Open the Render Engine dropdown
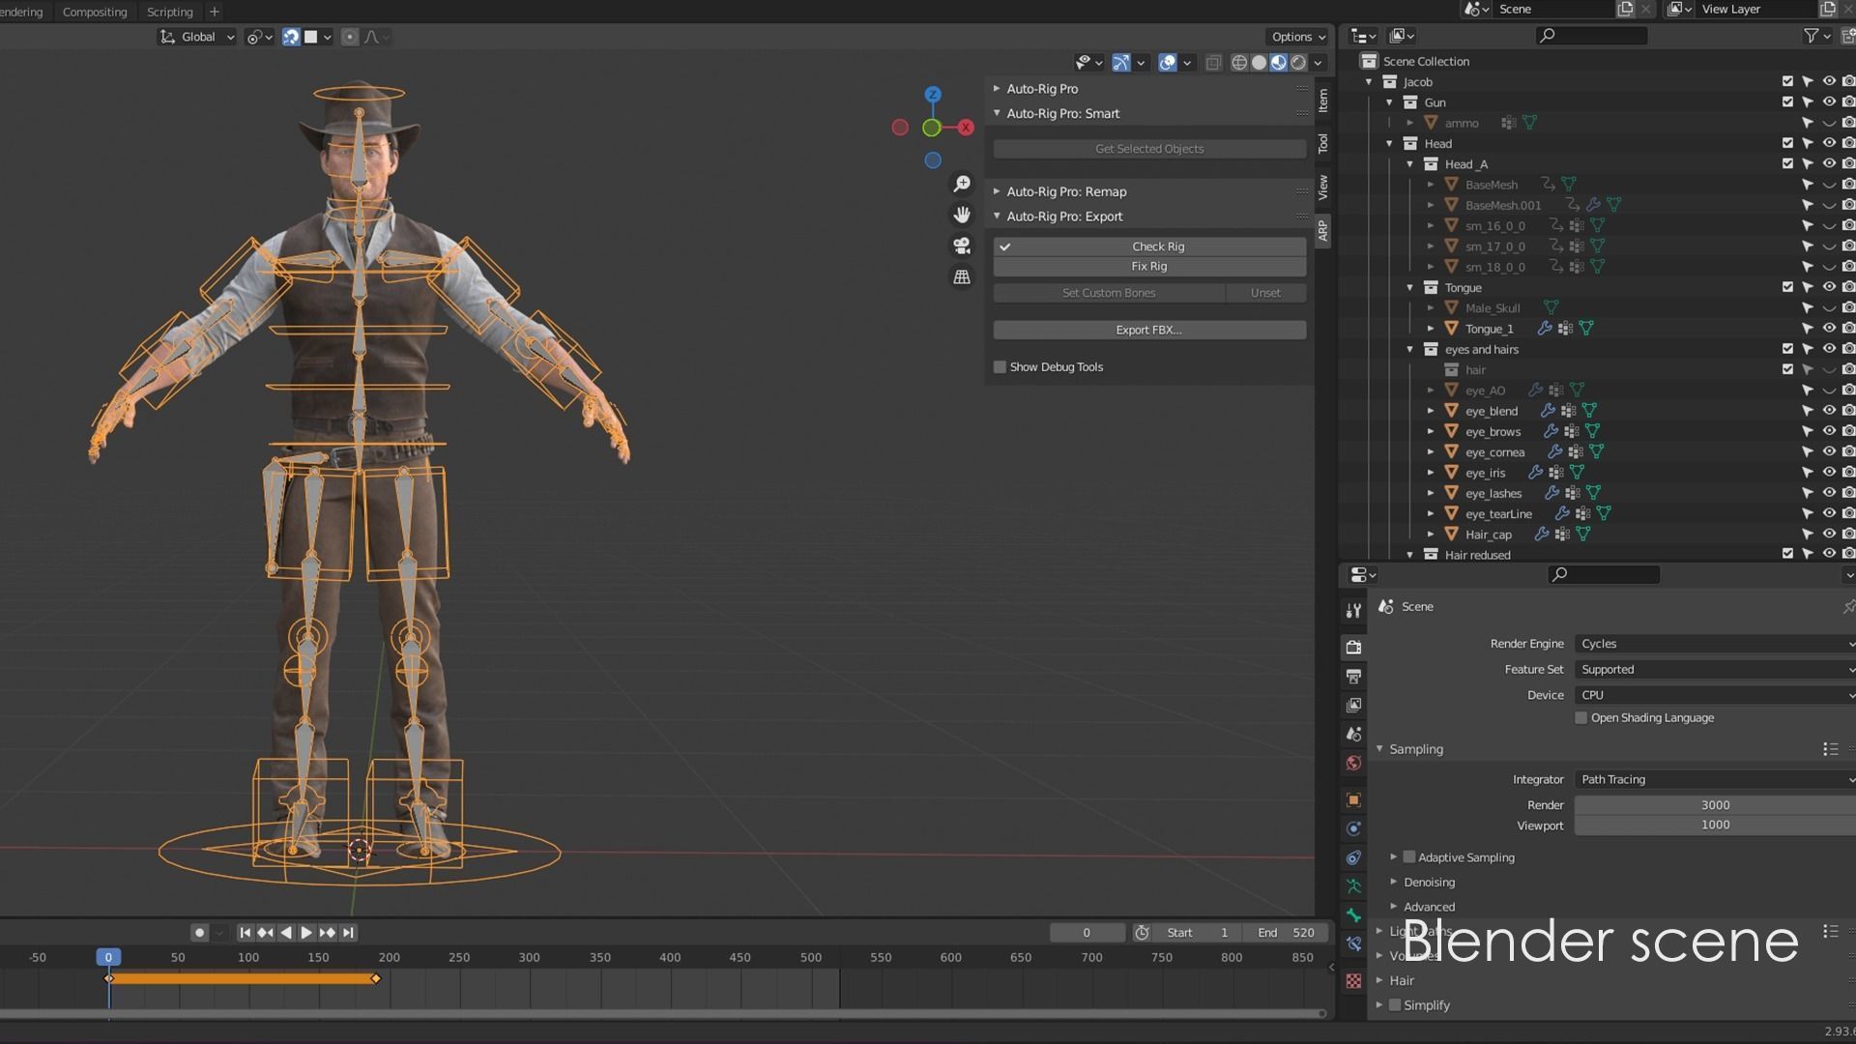The height and width of the screenshot is (1044, 1856). 1713,644
